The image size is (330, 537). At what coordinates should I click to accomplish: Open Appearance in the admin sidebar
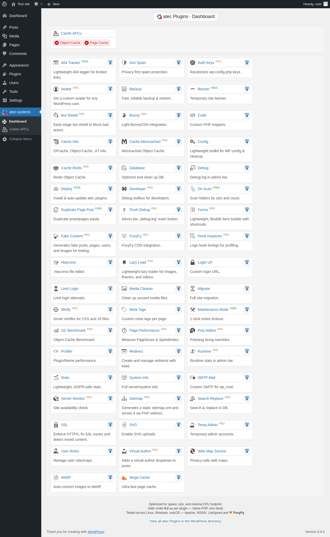coord(21,65)
